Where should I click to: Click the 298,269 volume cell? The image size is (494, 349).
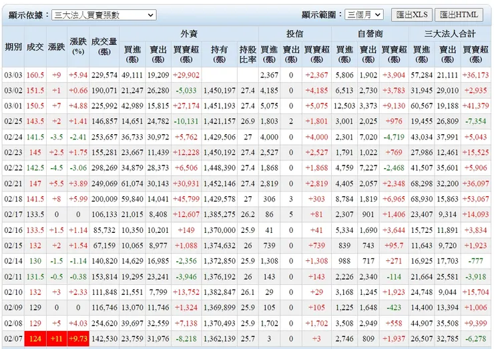(x=104, y=168)
